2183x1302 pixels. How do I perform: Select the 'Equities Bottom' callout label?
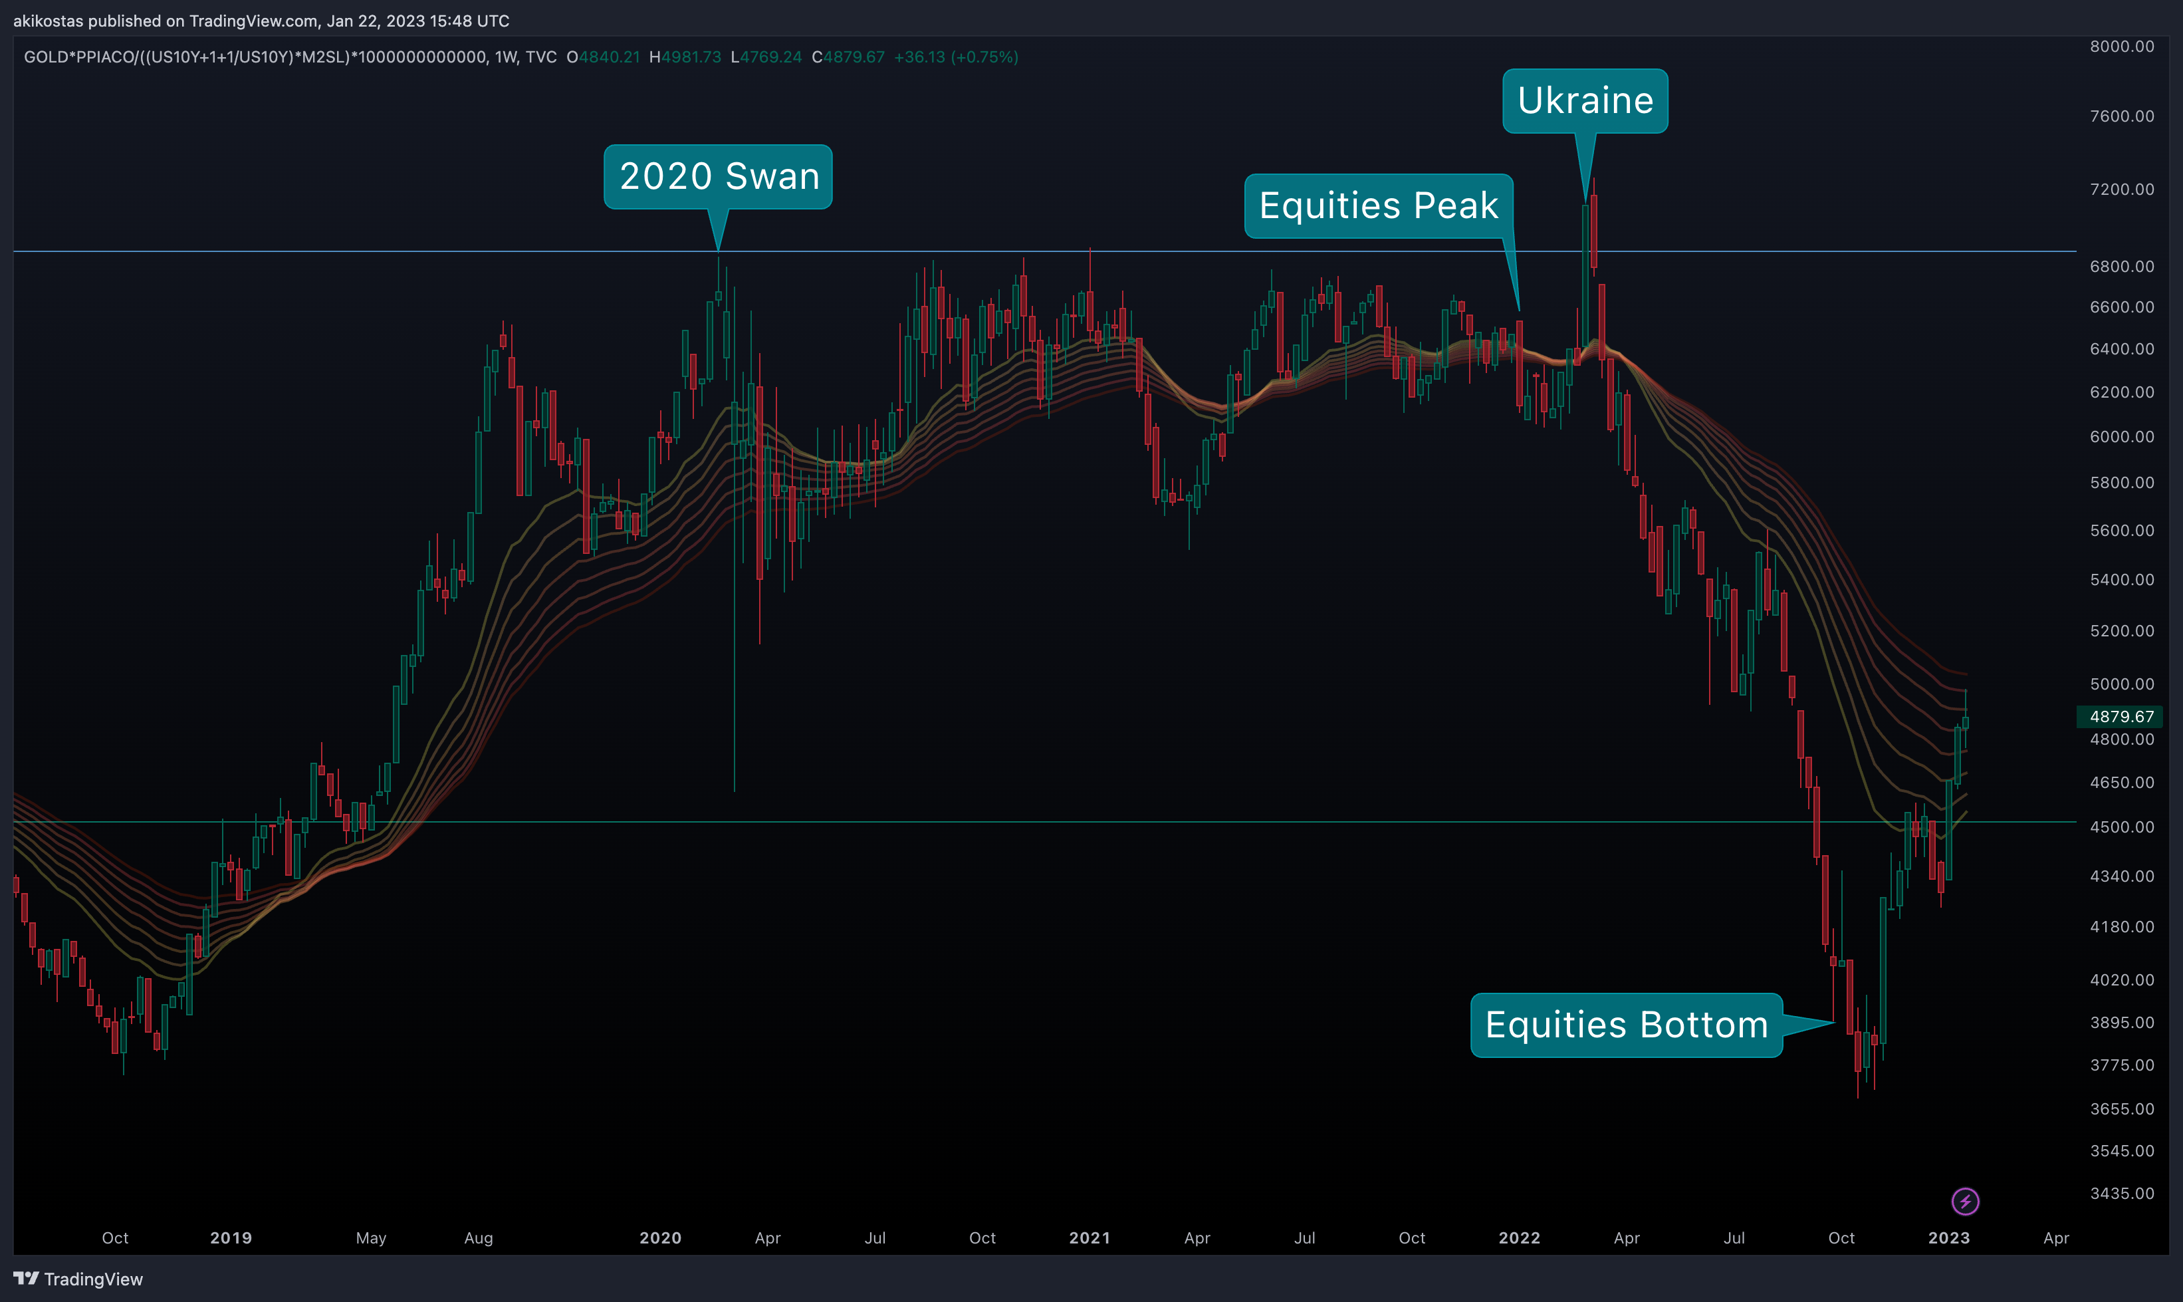(1627, 1025)
